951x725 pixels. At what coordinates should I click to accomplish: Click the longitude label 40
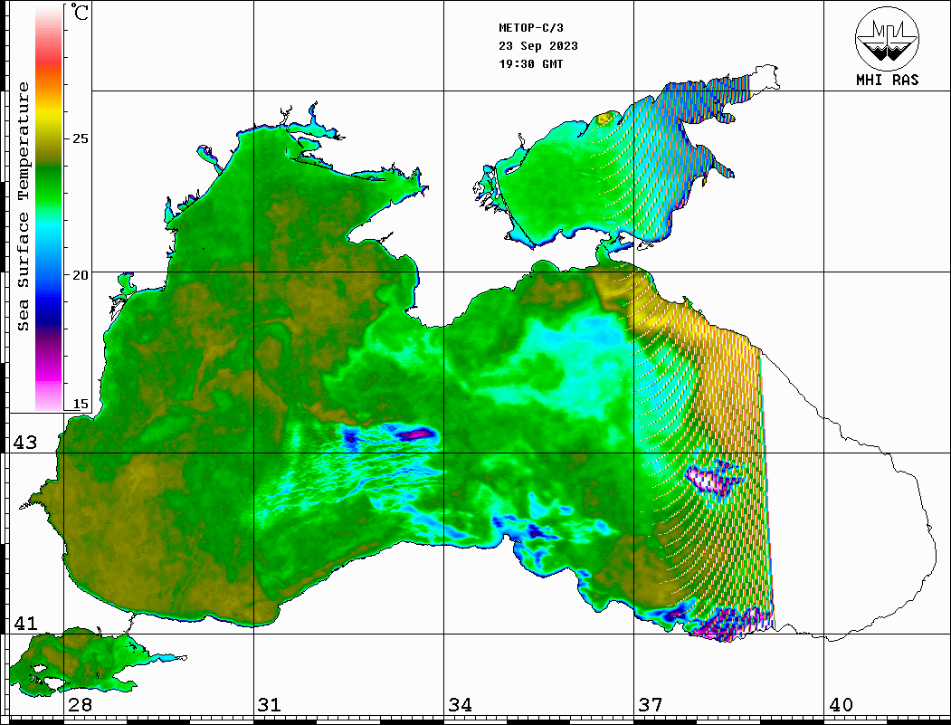point(840,705)
